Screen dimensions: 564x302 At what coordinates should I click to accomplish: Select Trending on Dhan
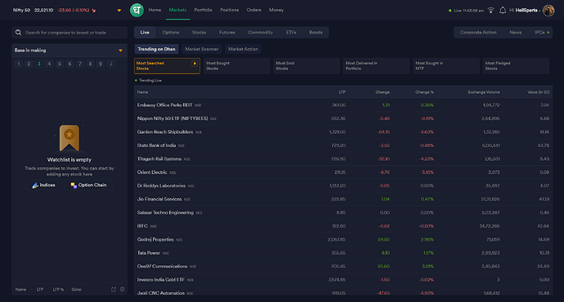(156, 49)
